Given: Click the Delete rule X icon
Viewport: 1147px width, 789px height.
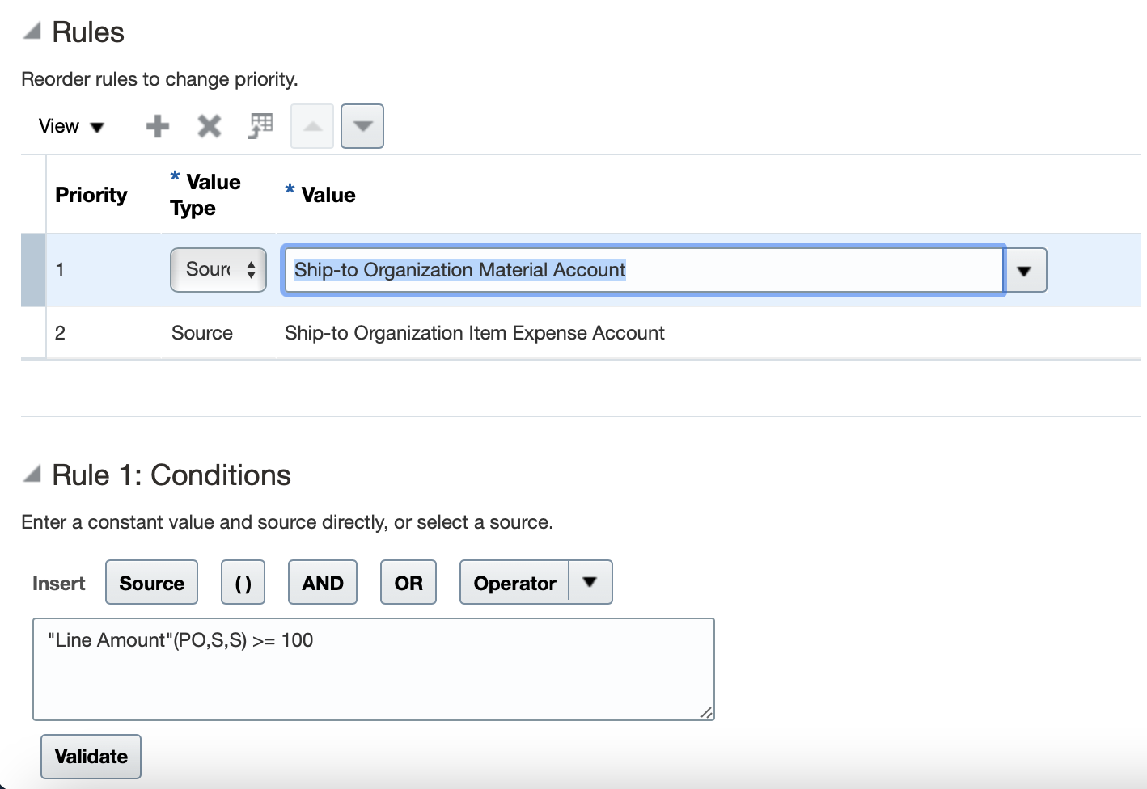Looking at the screenshot, I should point(210,126).
